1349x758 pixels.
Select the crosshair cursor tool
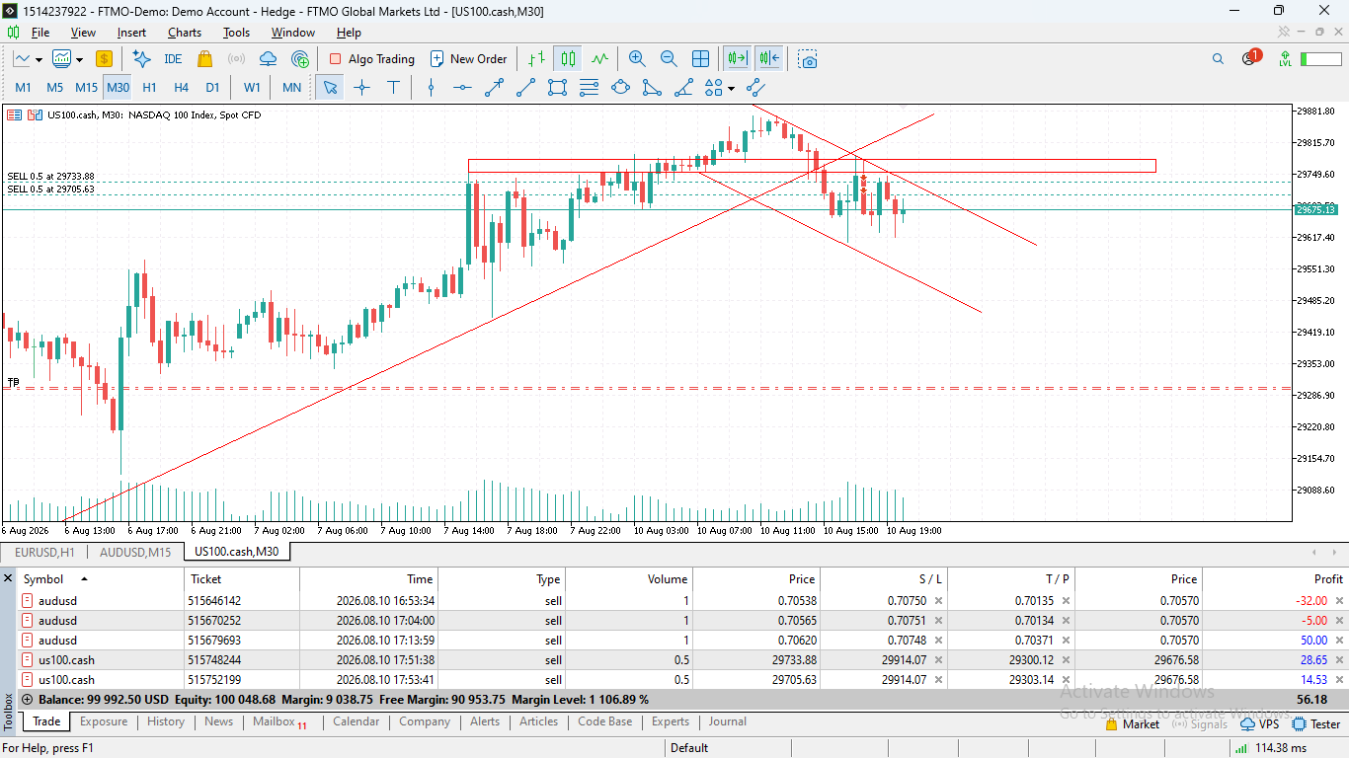point(362,87)
